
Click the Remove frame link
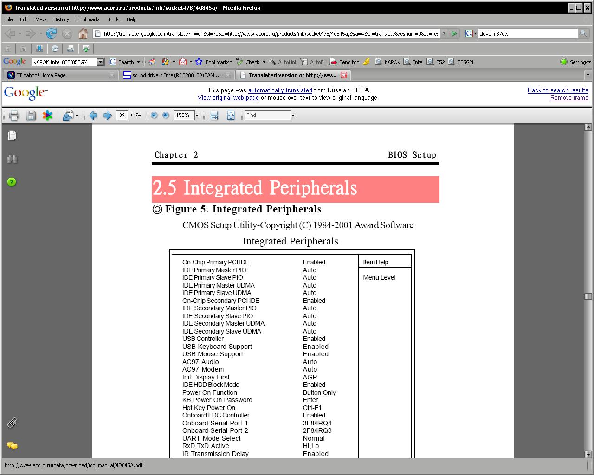[569, 97]
